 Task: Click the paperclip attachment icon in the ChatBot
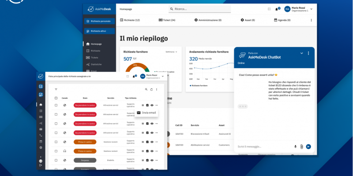[302, 147]
